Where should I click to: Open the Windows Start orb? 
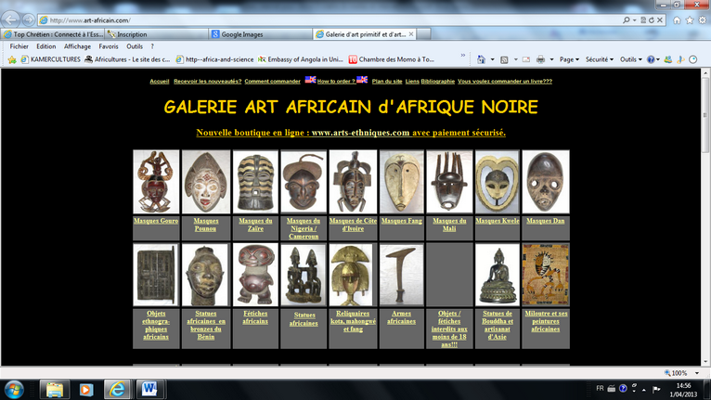tap(14, 390)
